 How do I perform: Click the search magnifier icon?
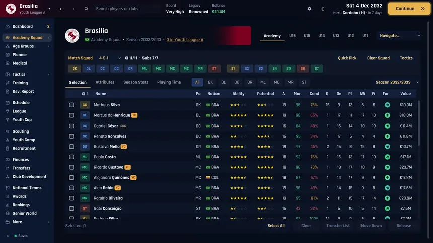tap(86, 9)
